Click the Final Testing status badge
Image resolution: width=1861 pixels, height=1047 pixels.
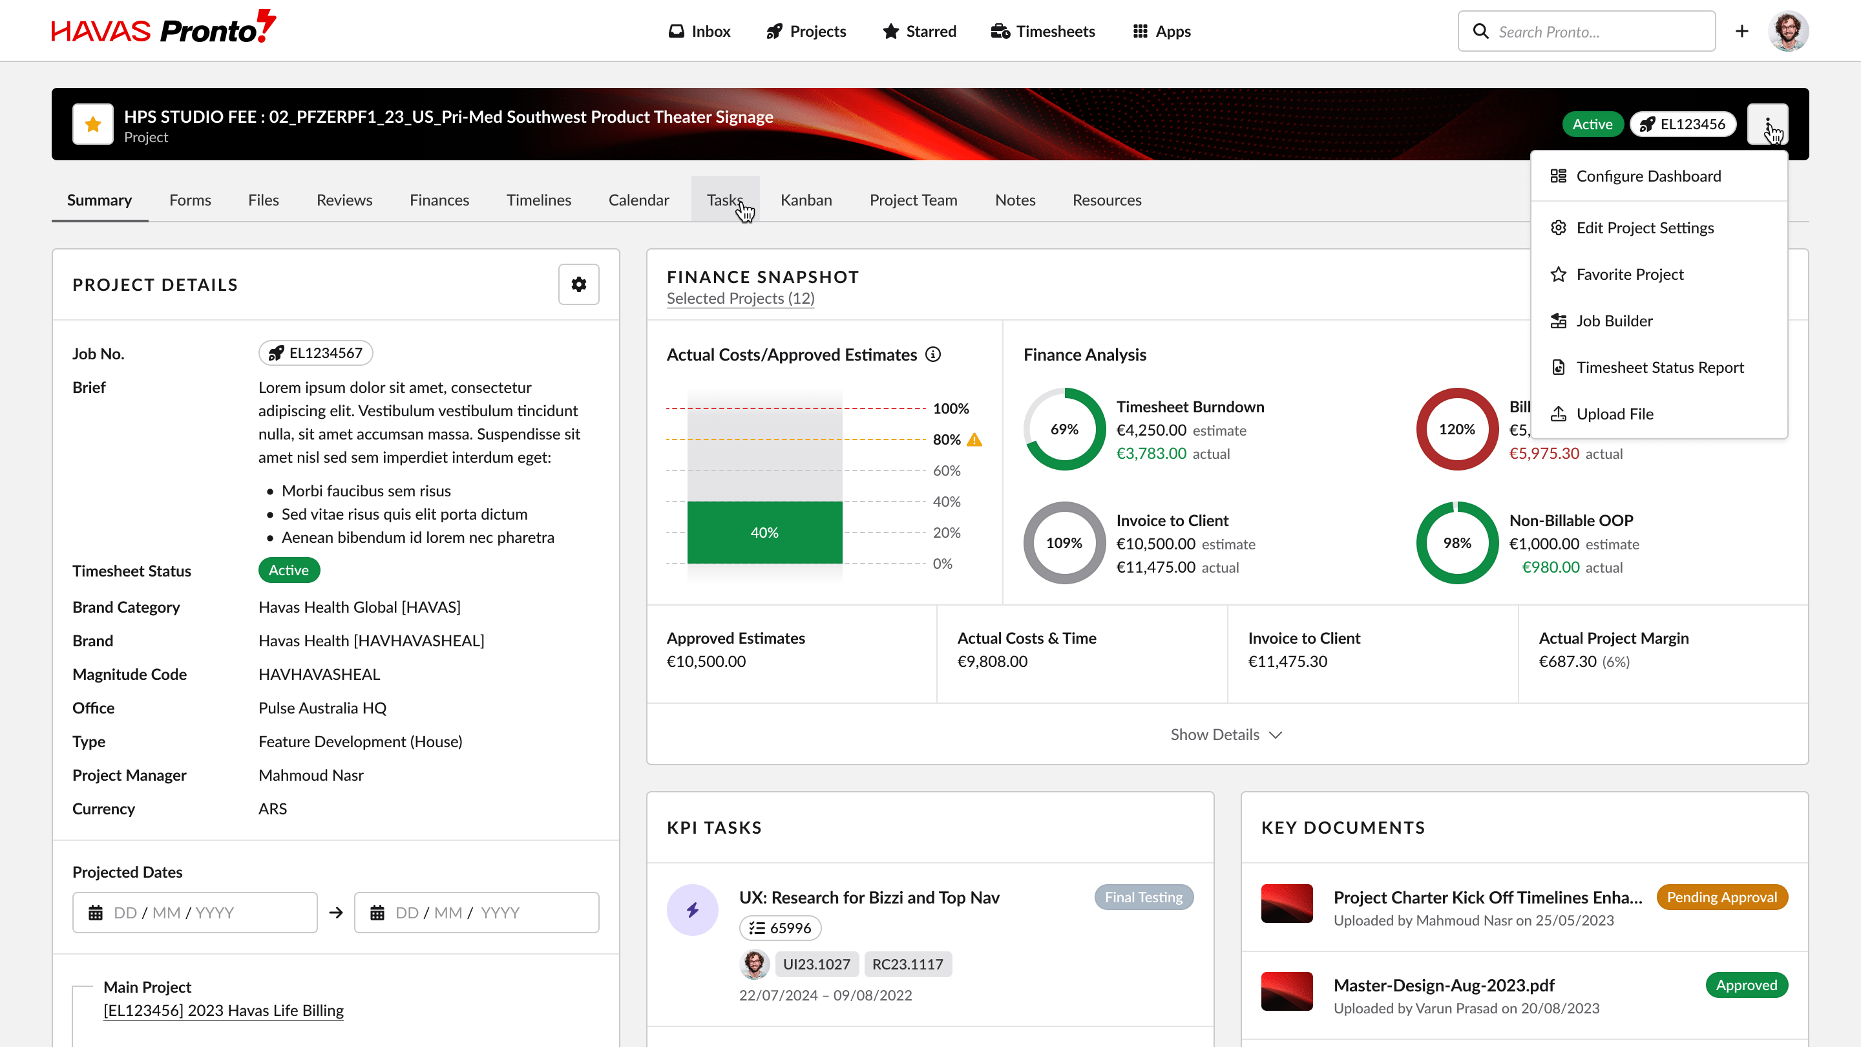click(1144, 896)
